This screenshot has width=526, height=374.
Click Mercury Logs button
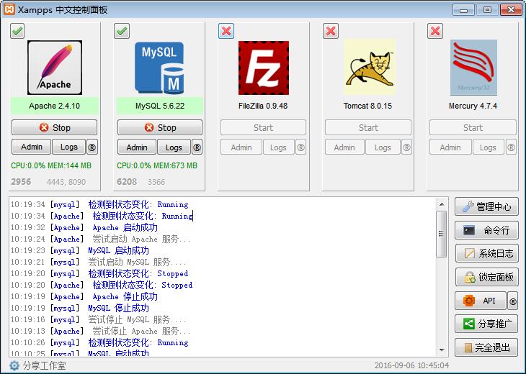tap(488, 147)
